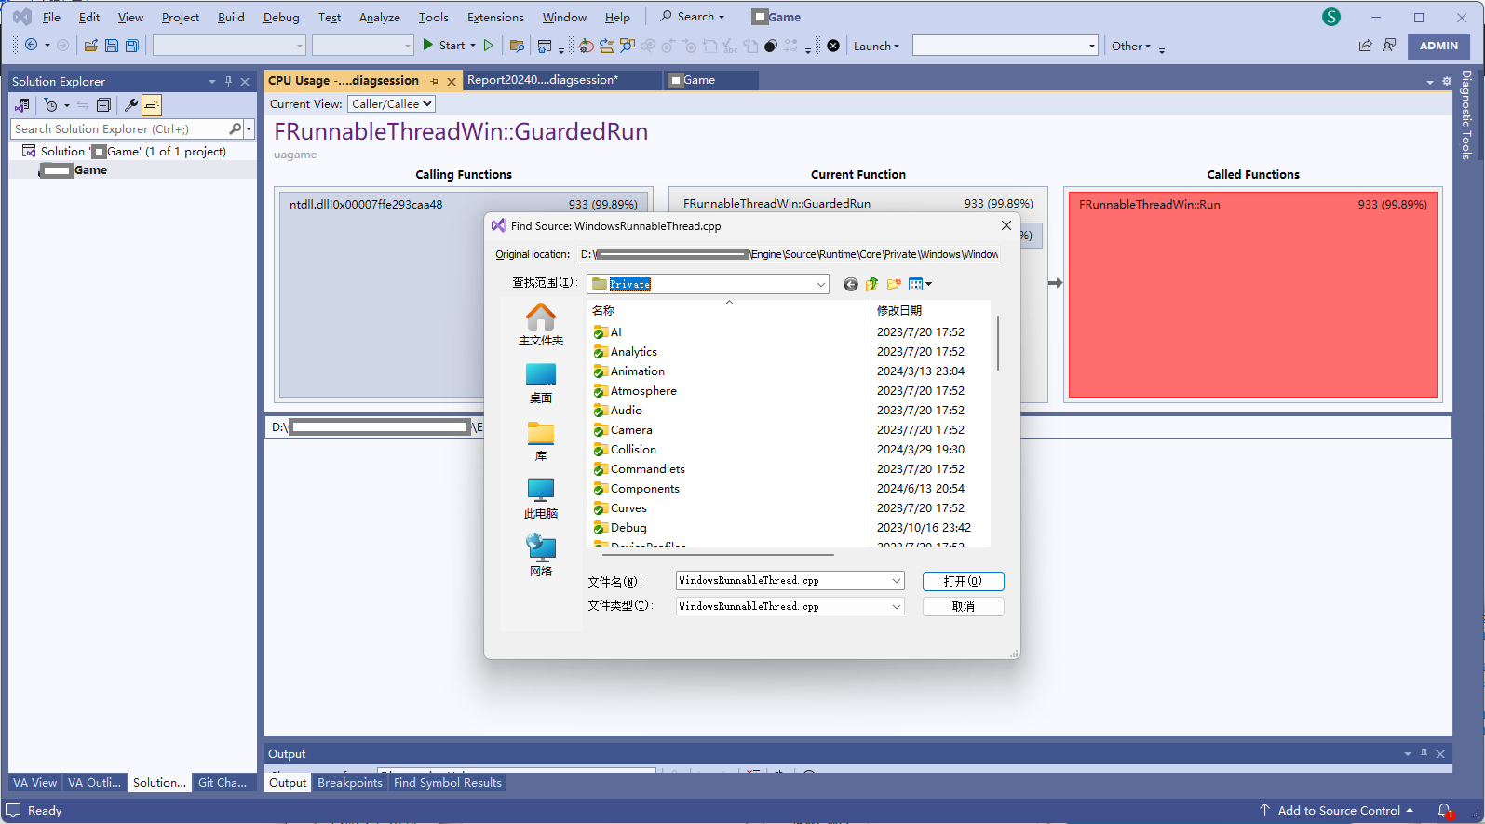Click Create New Folder icon in dialog

(x=894, y=284)
